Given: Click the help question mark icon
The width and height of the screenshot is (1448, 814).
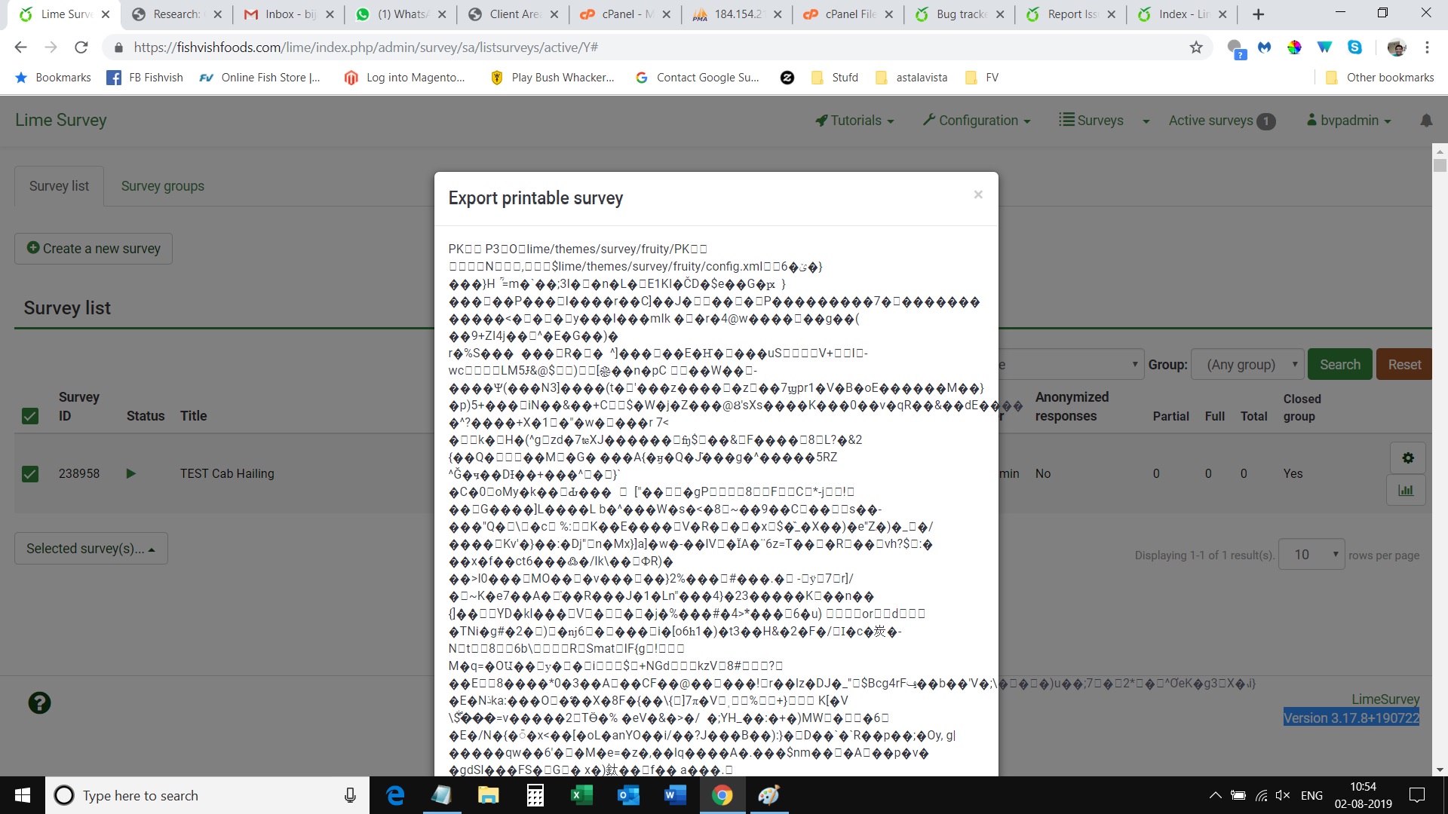Looking at the screenshot, I should tap(39, 702).
